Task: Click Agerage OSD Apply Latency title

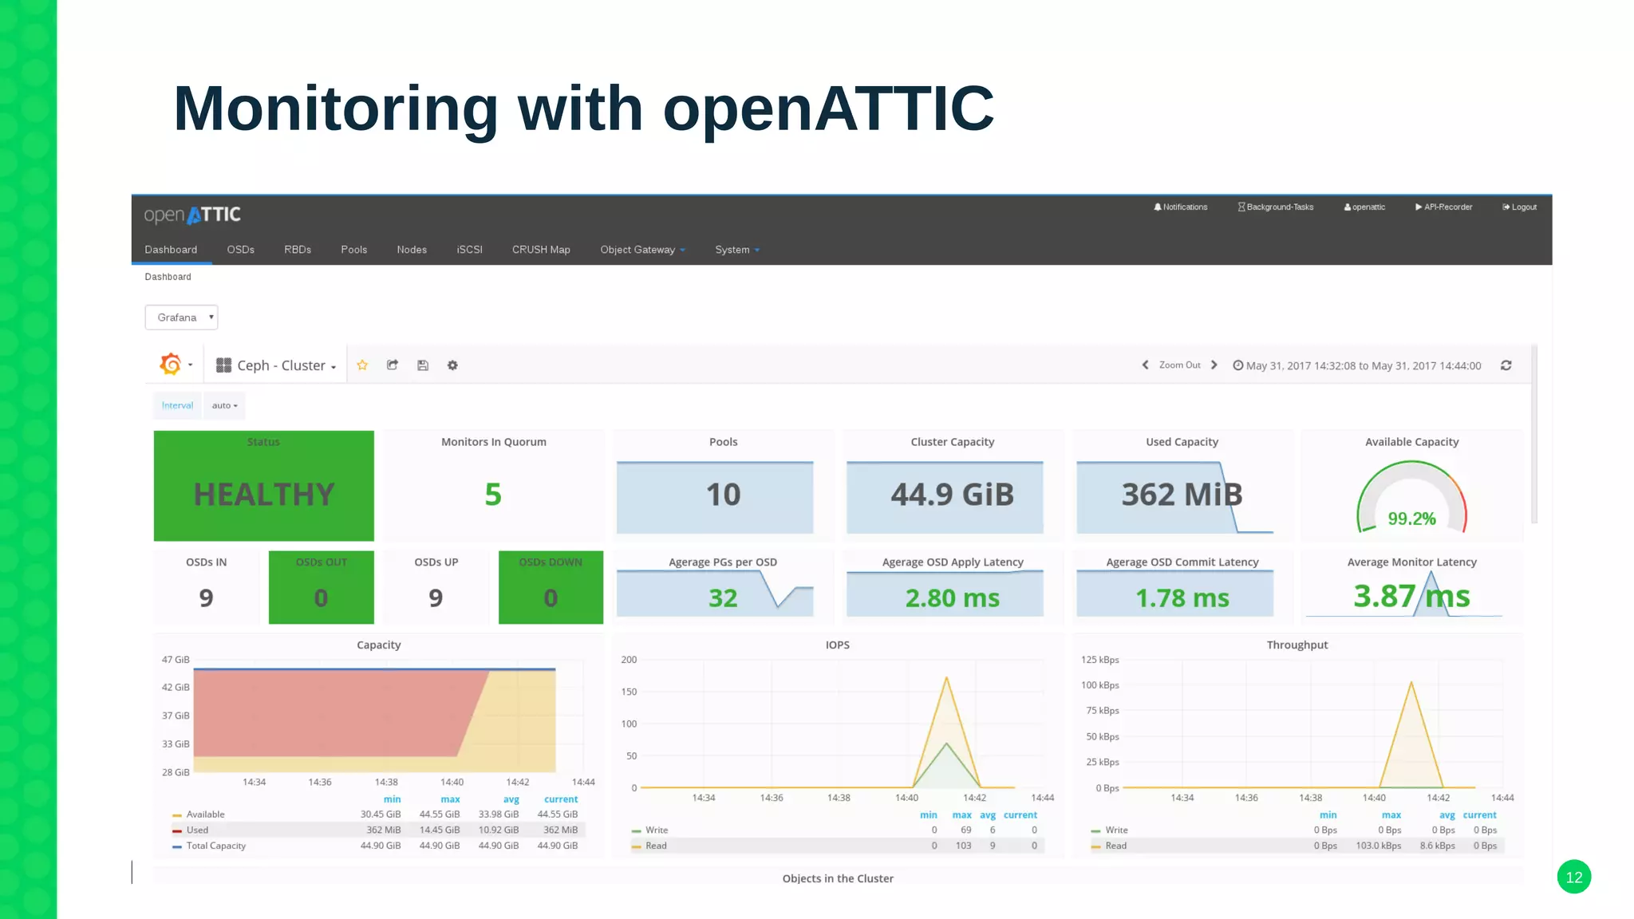Action: [952, 562]
